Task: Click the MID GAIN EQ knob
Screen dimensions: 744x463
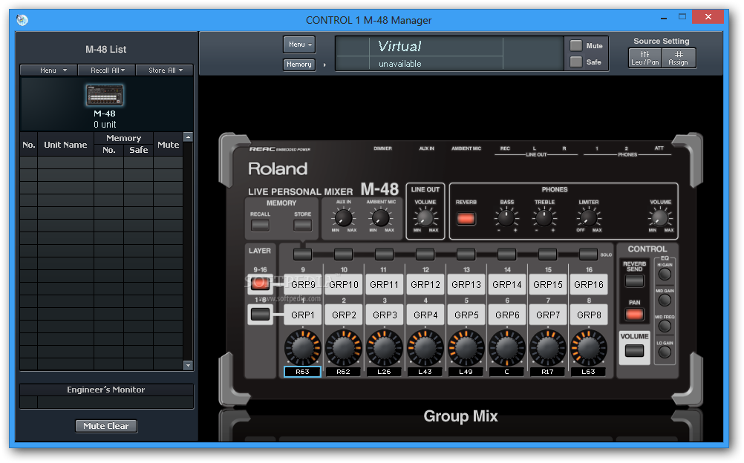Action: tap(665, 301)
